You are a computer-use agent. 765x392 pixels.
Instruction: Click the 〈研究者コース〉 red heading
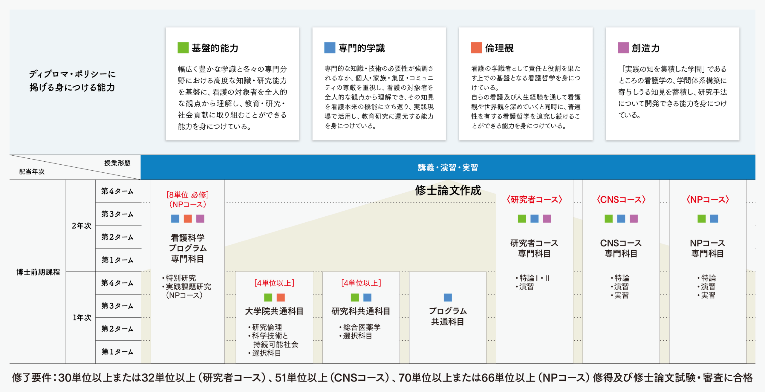pyautogui.click(x=534, y=200)
